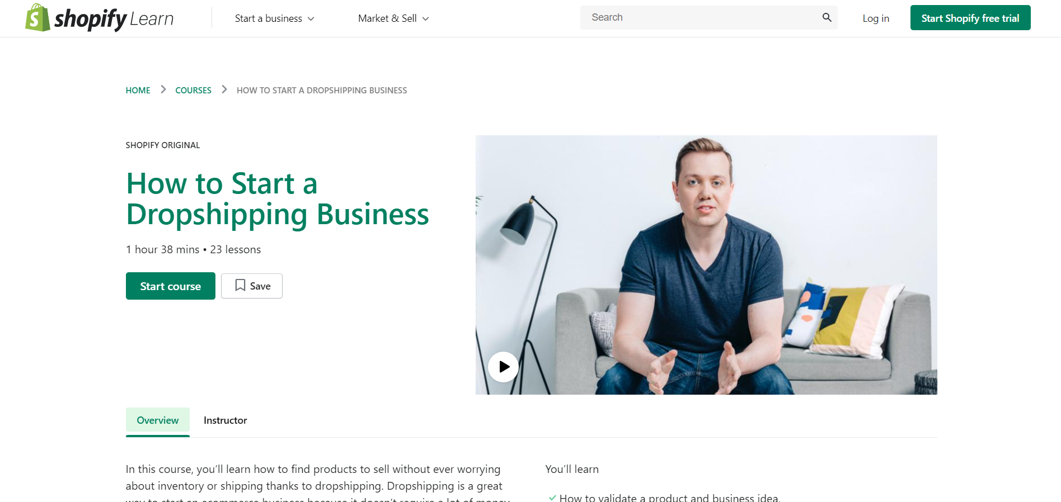
Task: Open the Market & Sell dropdown
Action: click(x=393, y=18)
